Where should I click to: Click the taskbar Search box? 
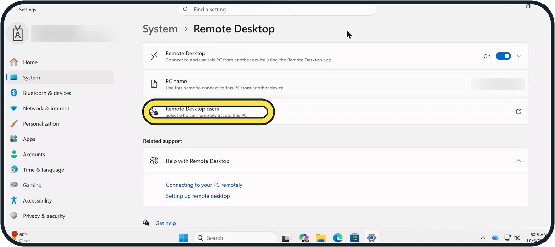pyautogui.click(x=235, y=238)
